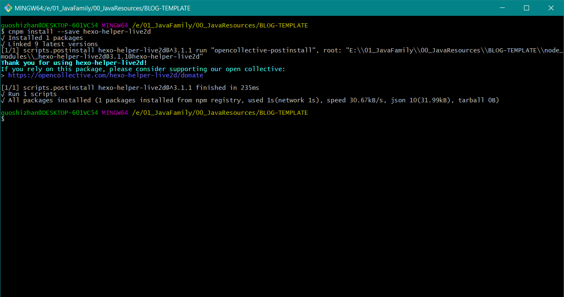
Task: Click the "If you rely on this package" line
Action: 143,69
